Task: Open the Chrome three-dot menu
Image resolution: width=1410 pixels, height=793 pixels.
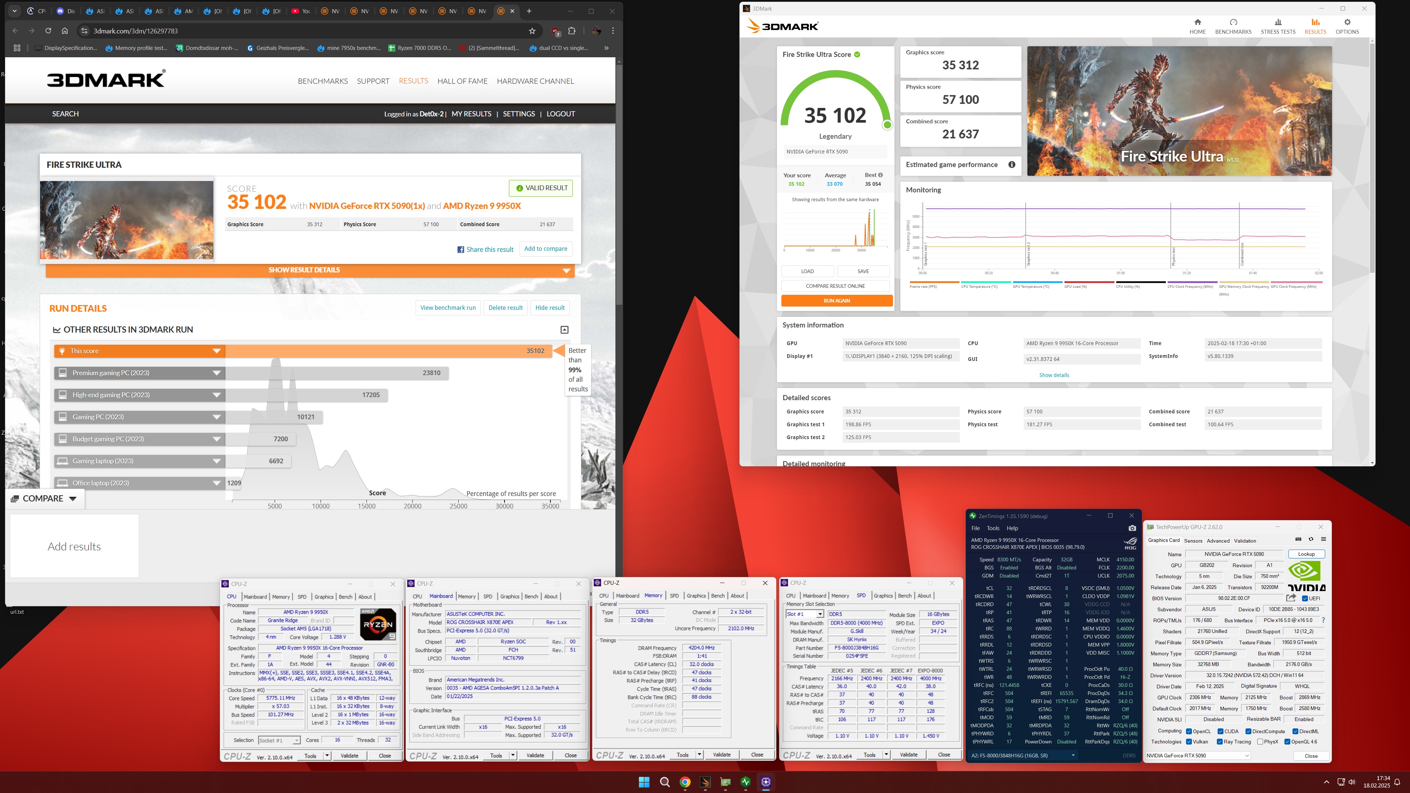Action: point(613,30)
